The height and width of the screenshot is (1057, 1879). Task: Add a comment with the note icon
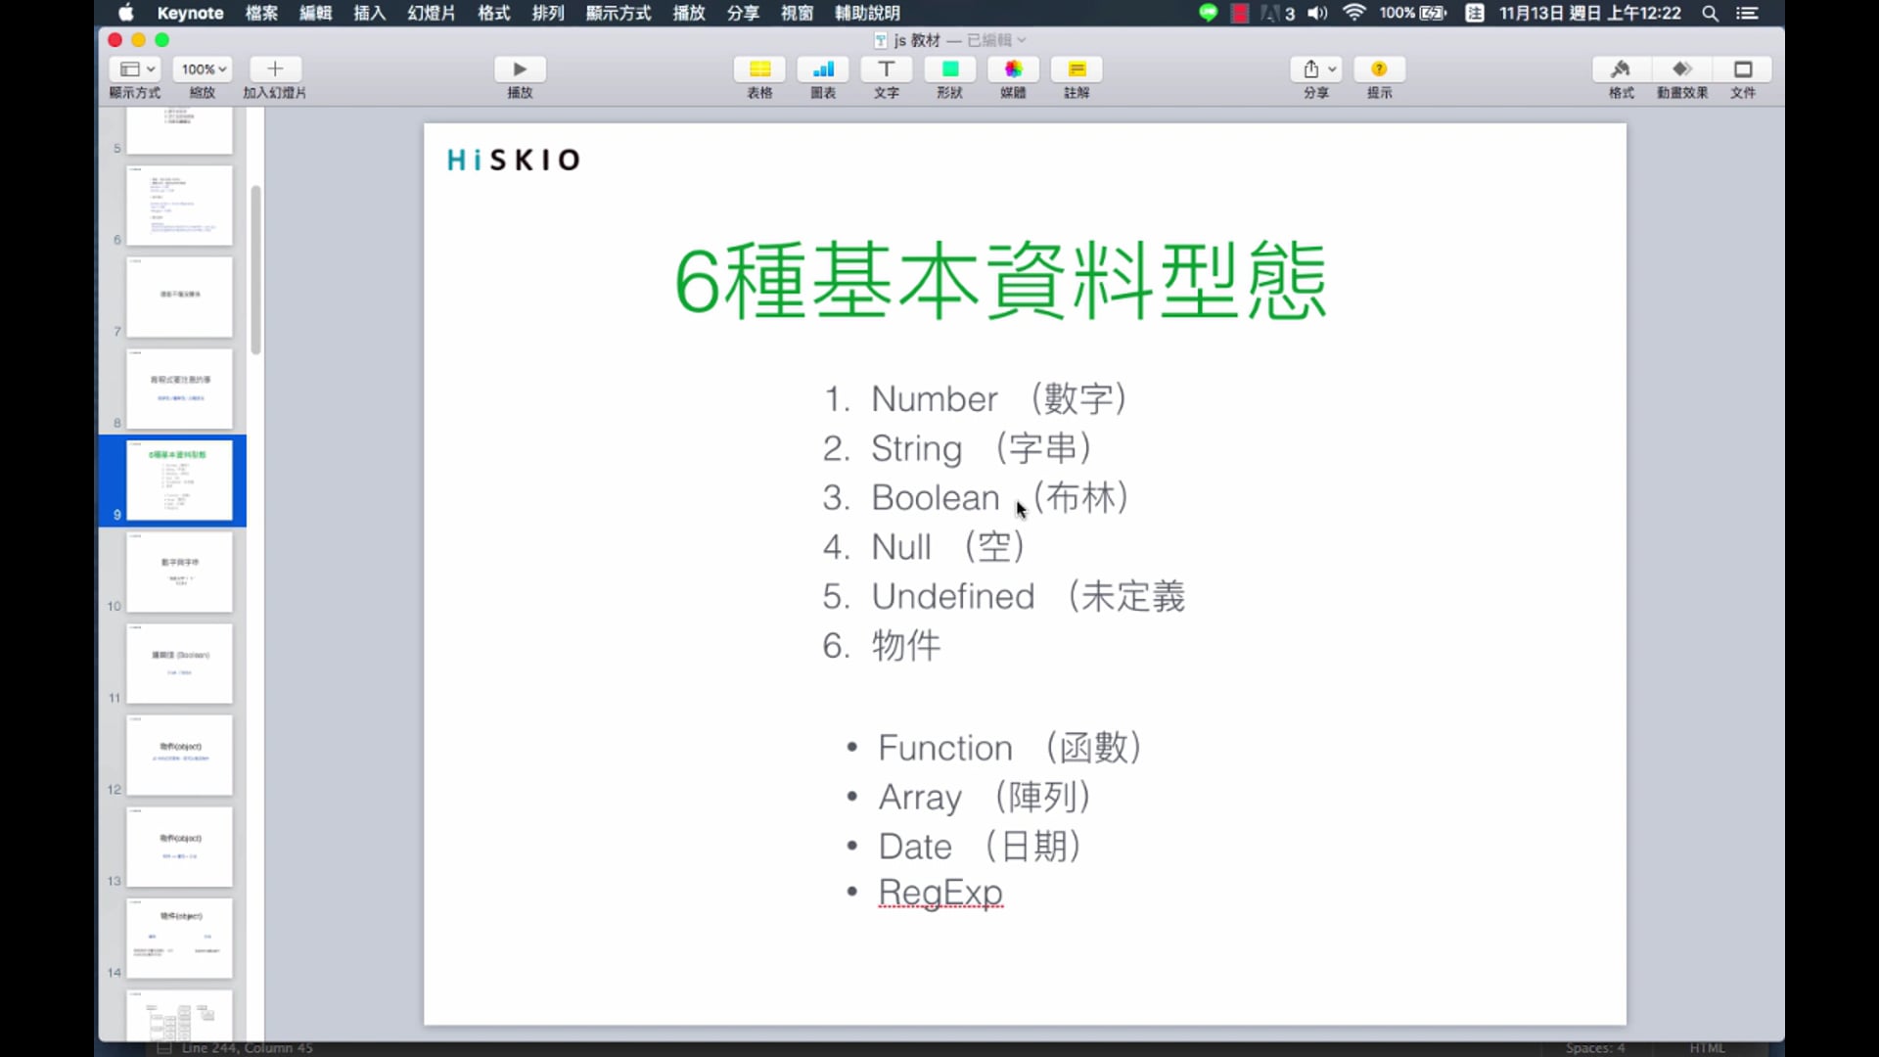click(1077, 69)
